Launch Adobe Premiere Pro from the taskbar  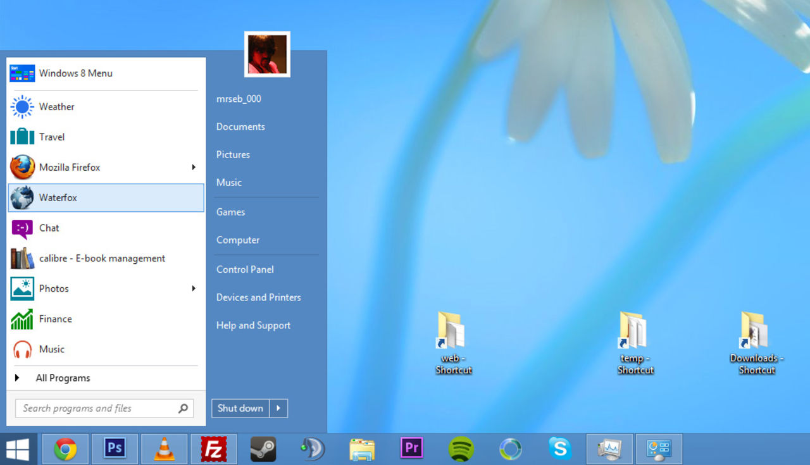(411, 449)
